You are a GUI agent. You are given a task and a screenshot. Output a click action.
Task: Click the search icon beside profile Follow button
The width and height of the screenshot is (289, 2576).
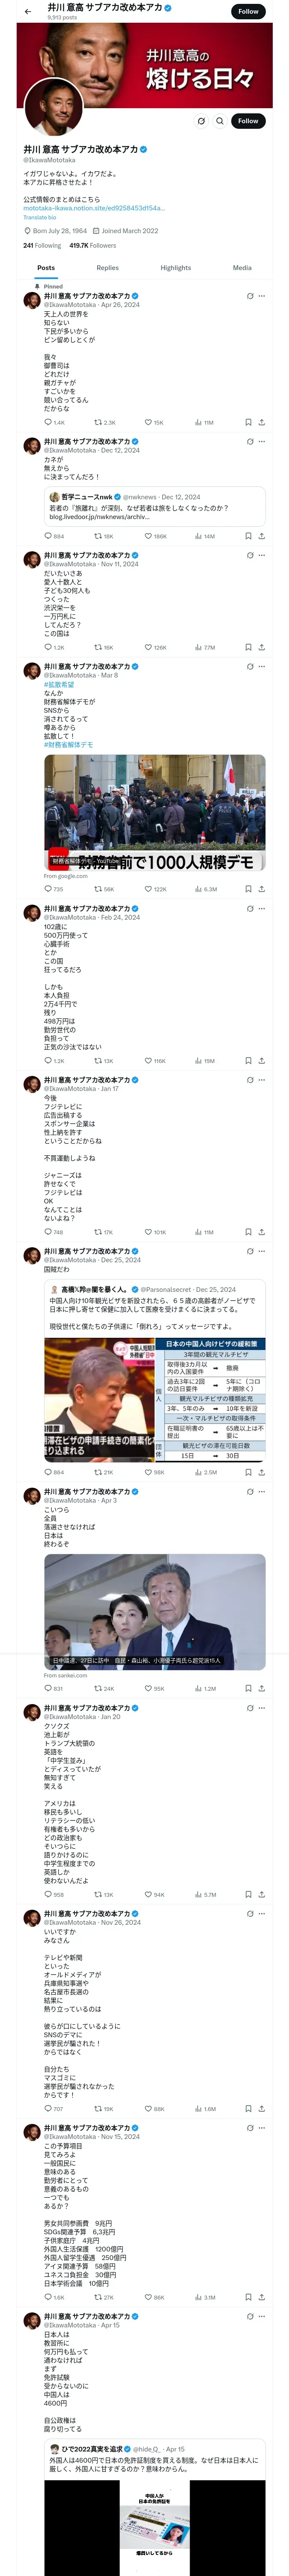(220, 121)
